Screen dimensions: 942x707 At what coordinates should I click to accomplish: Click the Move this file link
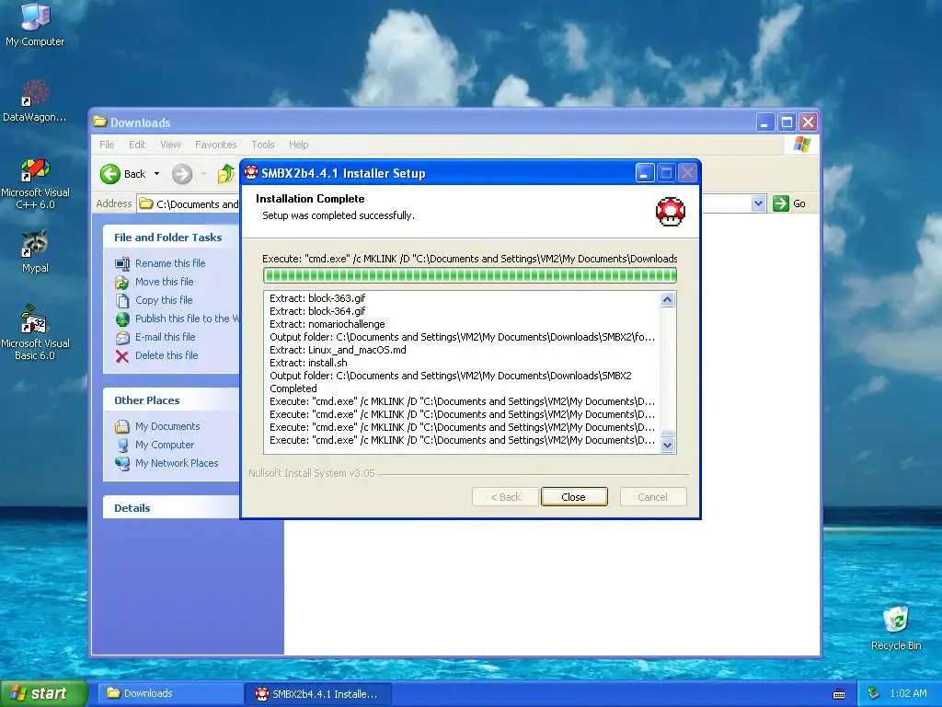pyautogui.click(x=164, y=282)
